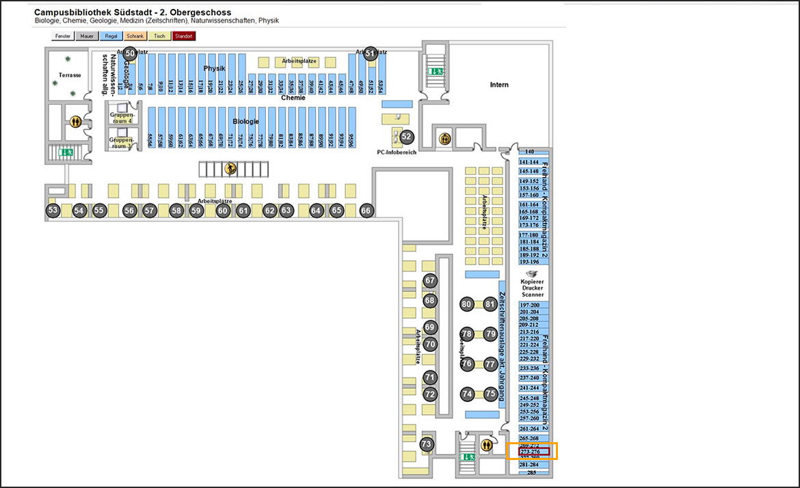Click the restroom icon right of marker 73
Viewport: 800px width, 488px height.
(x=486, y=445)
